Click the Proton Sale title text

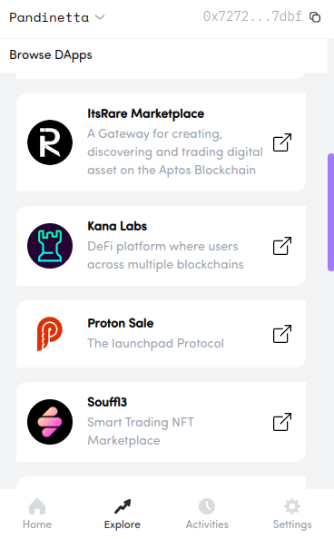[x=121, y=323]
